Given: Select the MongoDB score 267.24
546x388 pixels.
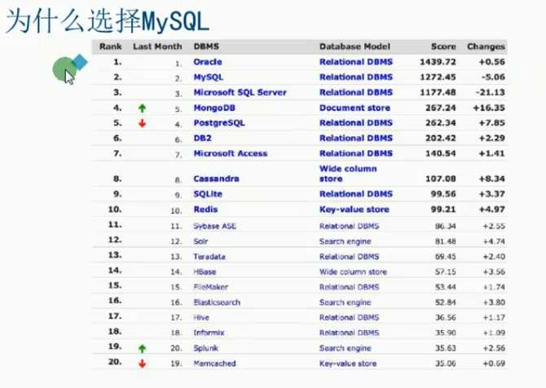Looking at the screenshot, I should pyautogui.click(x=441, y=108).
